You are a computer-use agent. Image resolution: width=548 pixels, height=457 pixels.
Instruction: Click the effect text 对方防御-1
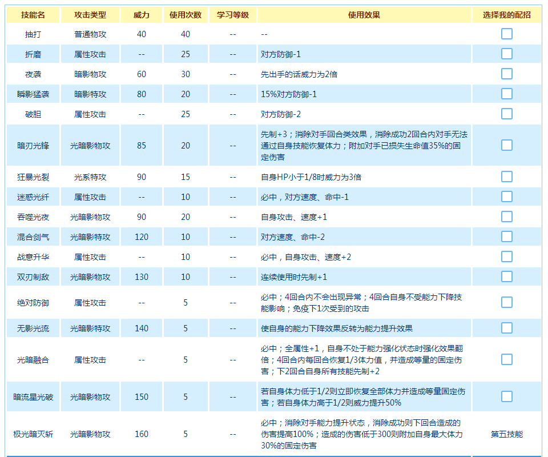[280, 54]
